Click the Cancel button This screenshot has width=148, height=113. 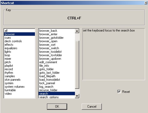coord(92,107)
